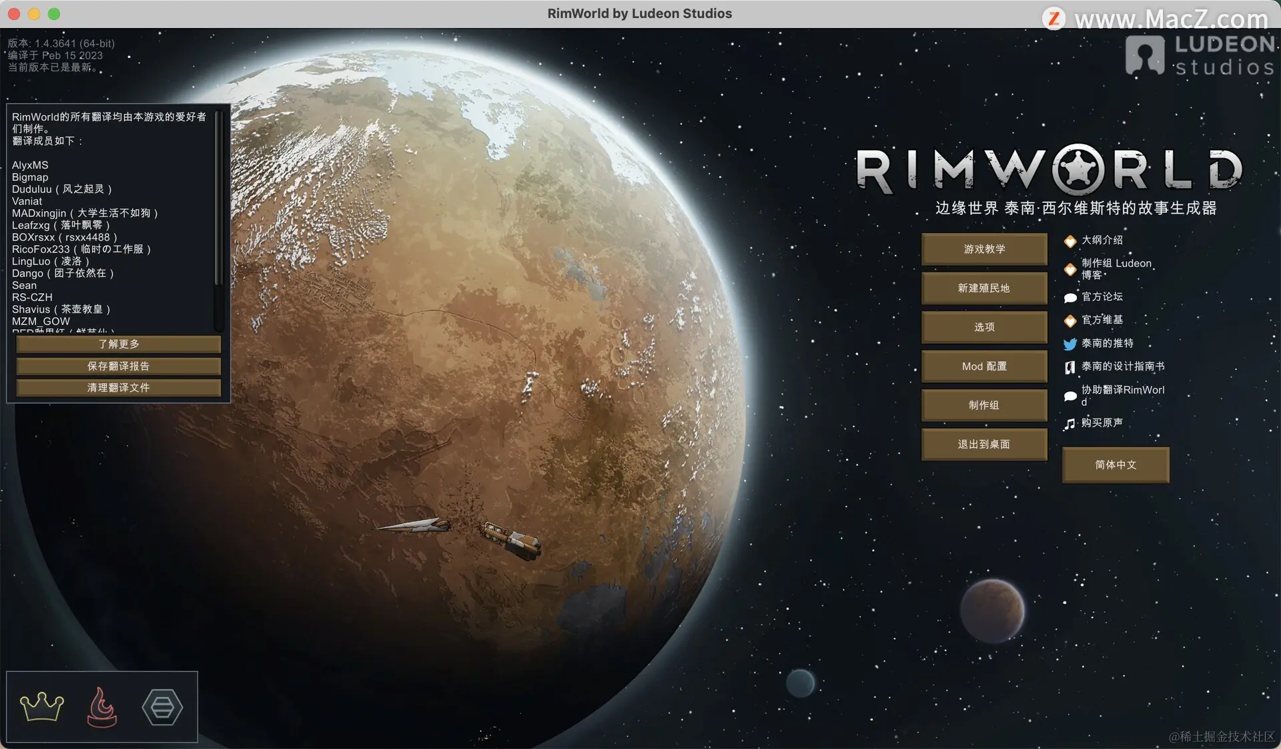Click diamond icon beside 官方维基
The width and height of the screenshot is (1281, 749).
point(1070,321)
